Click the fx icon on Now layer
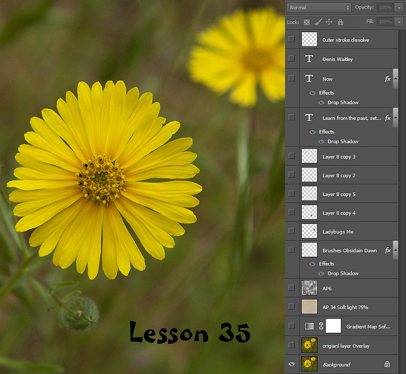 388,79
